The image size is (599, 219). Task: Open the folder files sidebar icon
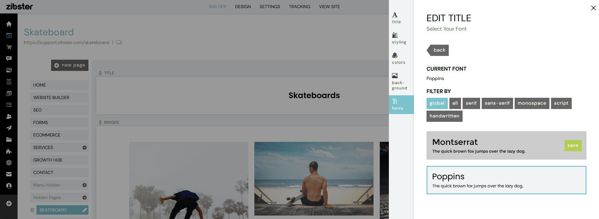coord(9,140)
